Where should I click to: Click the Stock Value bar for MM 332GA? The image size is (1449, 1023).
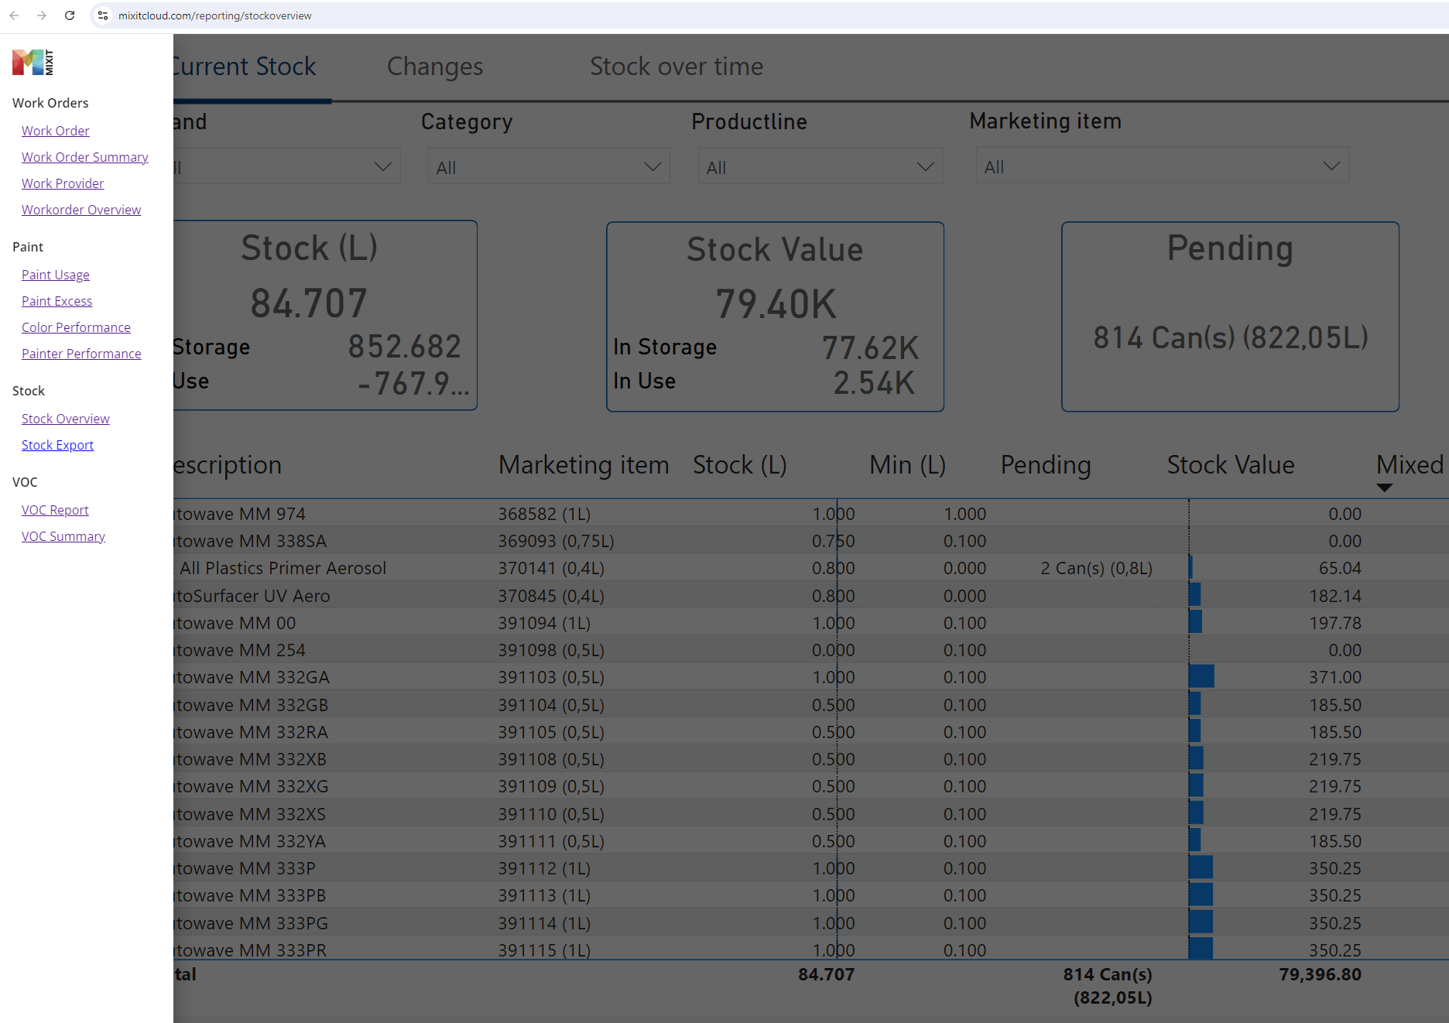(1202, 676)
